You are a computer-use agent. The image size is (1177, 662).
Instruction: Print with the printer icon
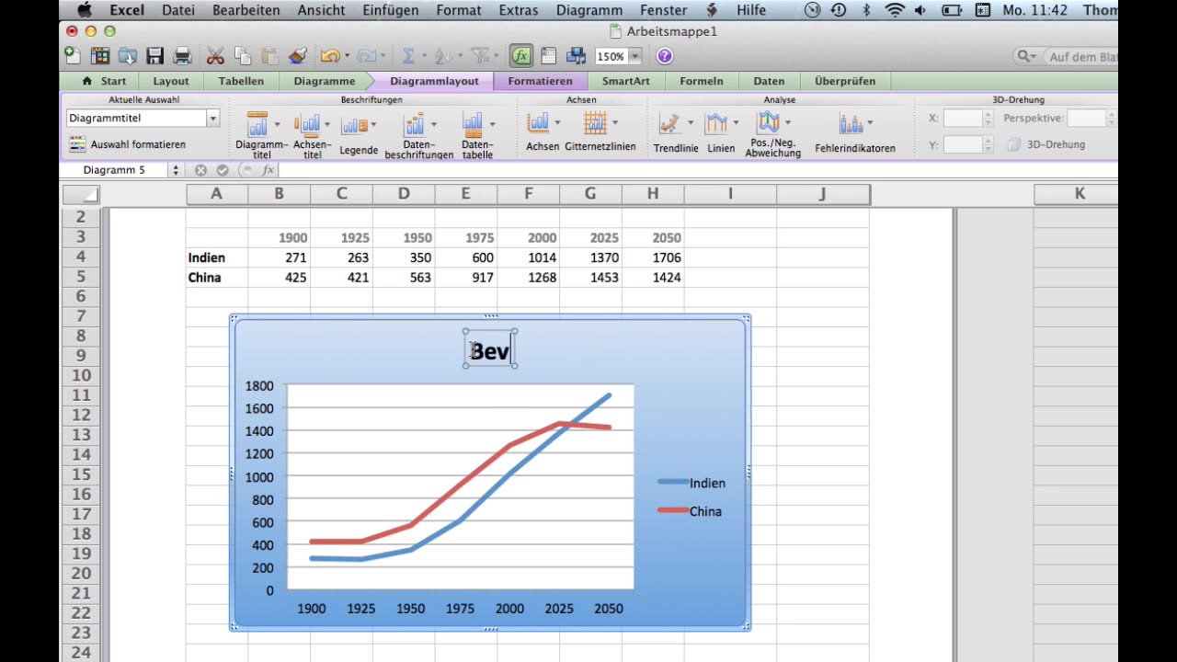182,56
